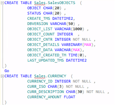Click CHAR(30) data type
Viewport: 115px width, 105px height.
point(75,92)
